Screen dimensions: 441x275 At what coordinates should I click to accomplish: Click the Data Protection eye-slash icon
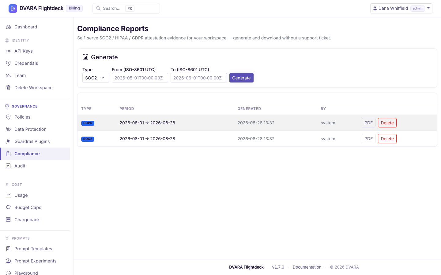click(8, 129)
